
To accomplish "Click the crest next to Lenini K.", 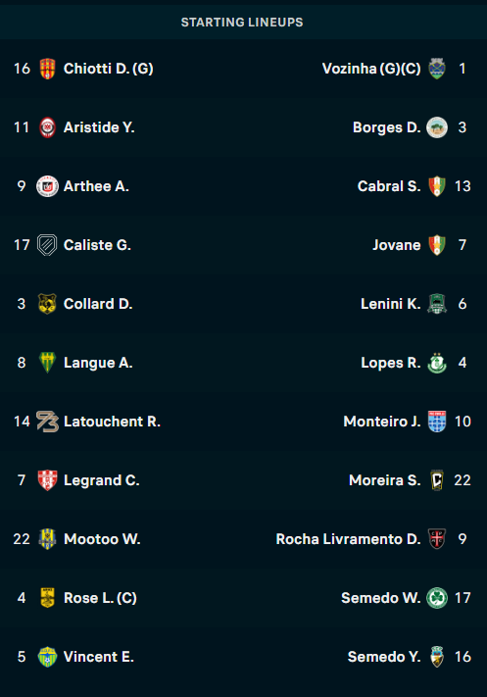I will click(x=437, y=304).
